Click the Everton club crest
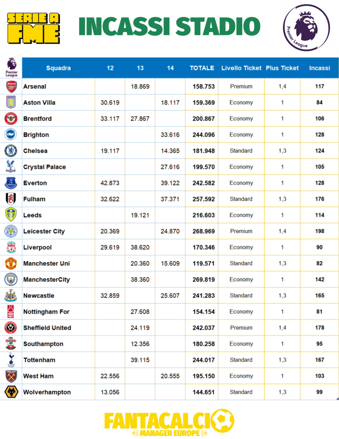The height and width of the screenshot is (439, 339). (11, 183)
